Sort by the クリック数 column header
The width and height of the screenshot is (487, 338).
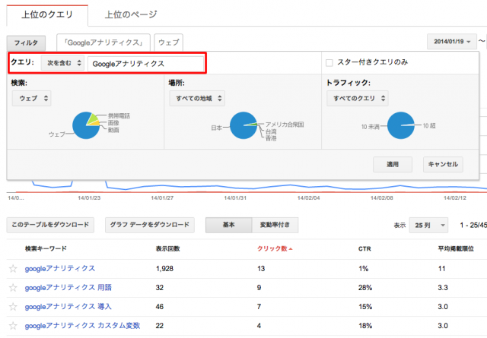(x=275, y=248)
